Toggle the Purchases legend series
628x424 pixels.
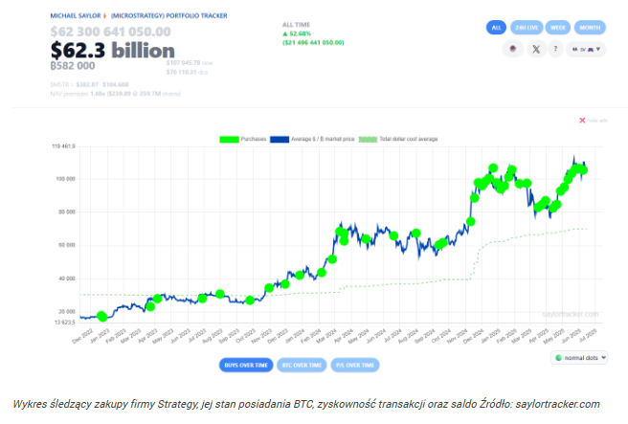pos(243,139)
